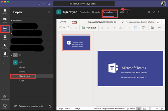This screenshot has height=111, width=168.
Task: Switch to normal view icon
Action: tap(139, 109)
